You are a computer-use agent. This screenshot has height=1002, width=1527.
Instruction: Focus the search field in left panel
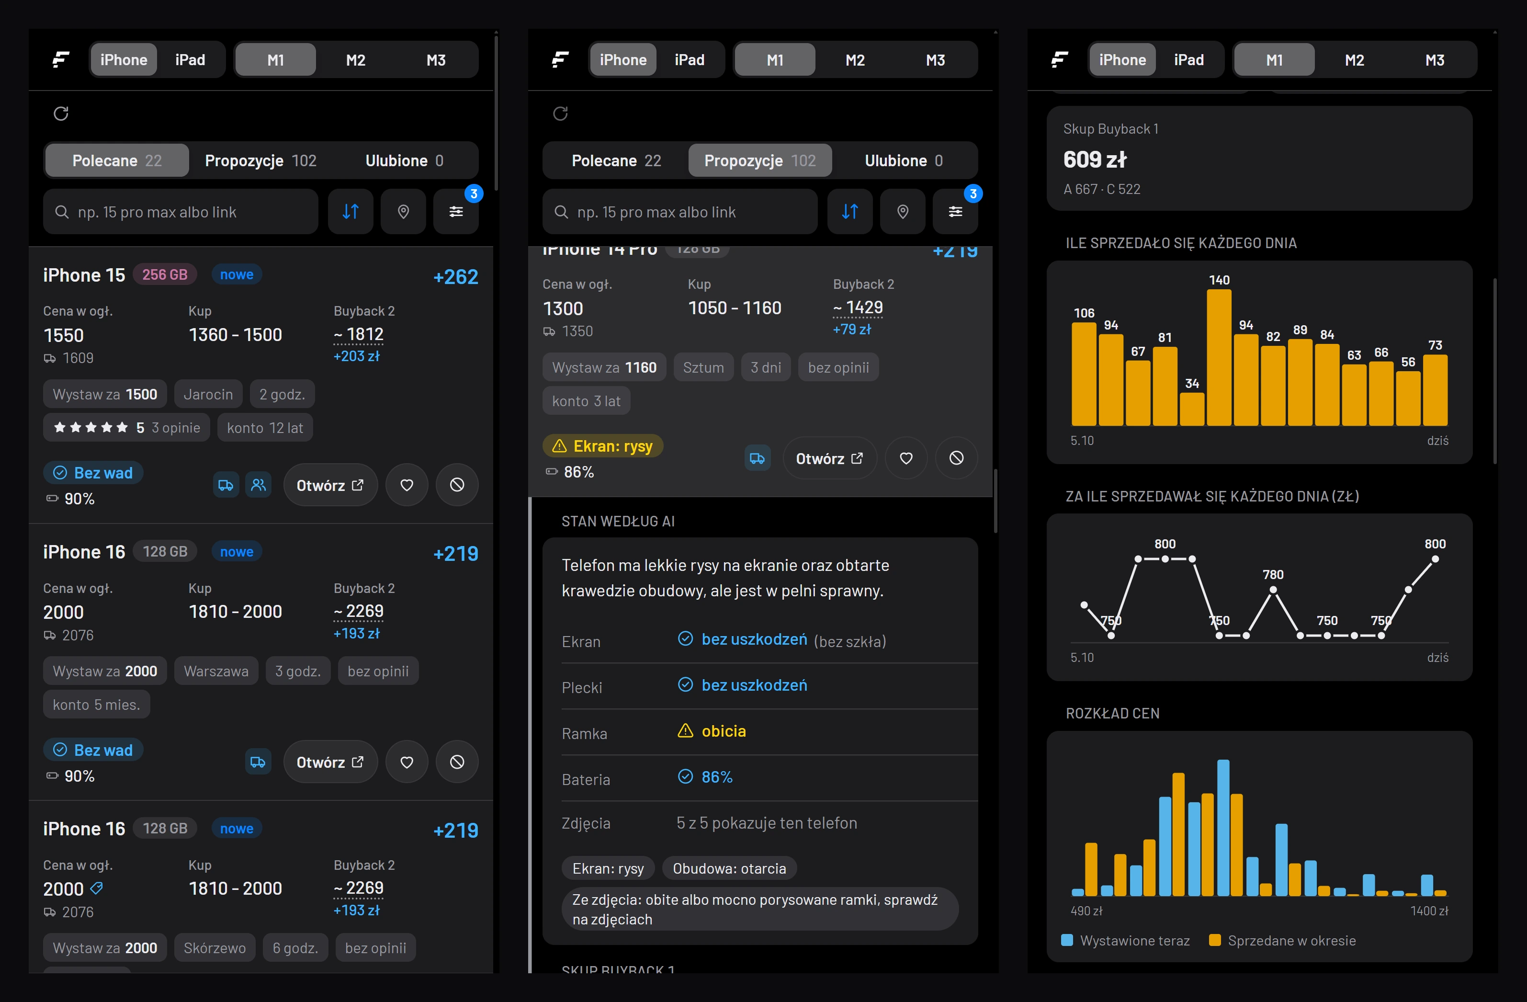click(x=181, y=211)
